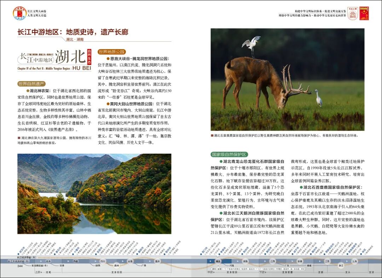Click the 安徽 circle on the river timeline

pos(300,261)
